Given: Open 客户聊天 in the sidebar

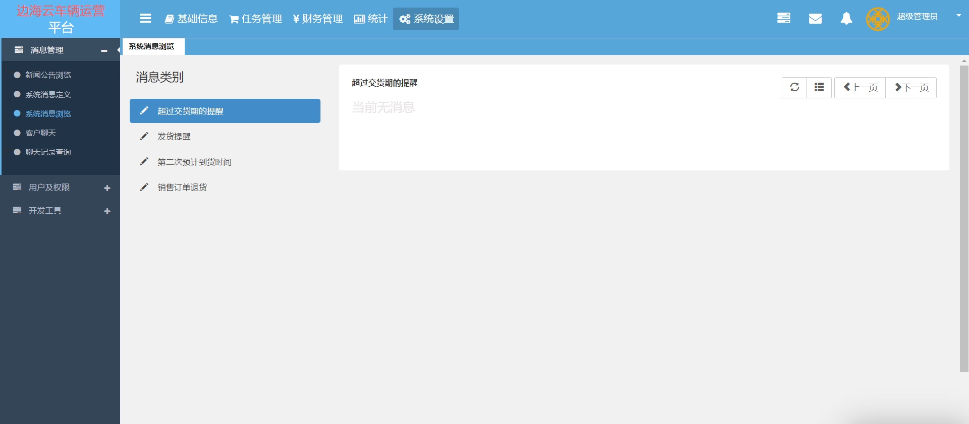Looking at the screenshot, I should (40, 133).
